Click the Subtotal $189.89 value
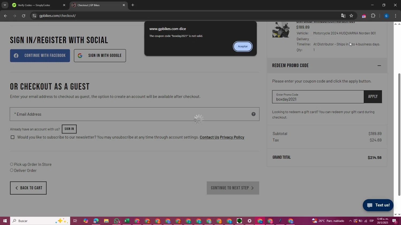 point(375,134)
